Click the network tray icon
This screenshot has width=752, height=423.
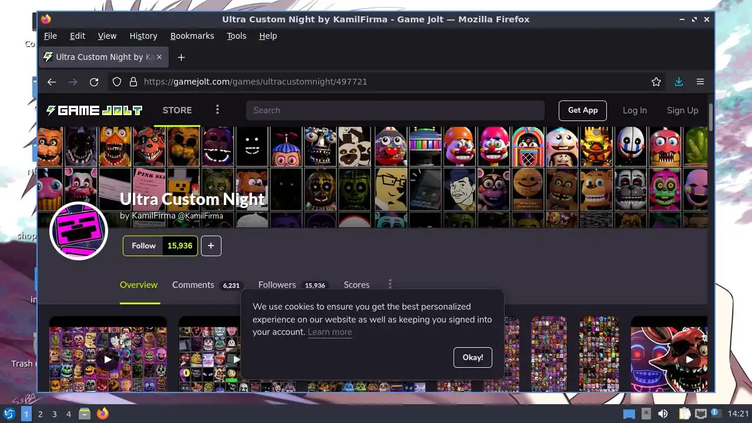coord(700,414)
